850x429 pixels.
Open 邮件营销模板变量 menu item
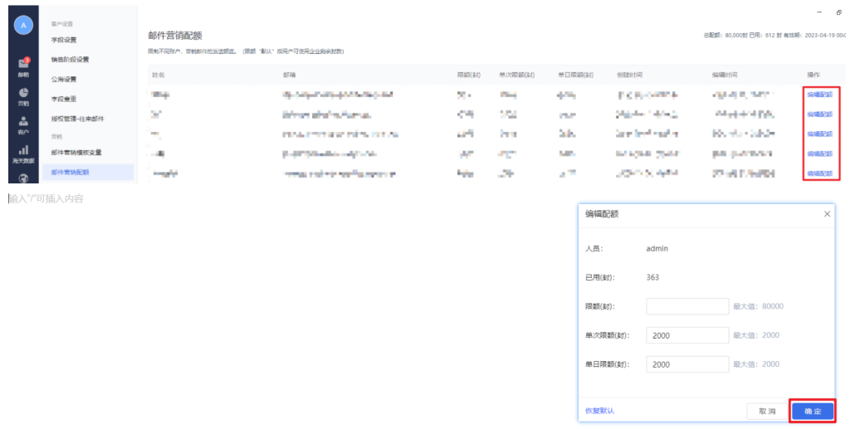point(76,153)
